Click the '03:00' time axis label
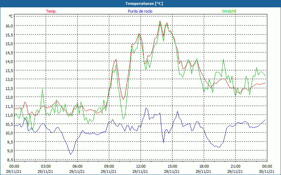 [46, 167]
